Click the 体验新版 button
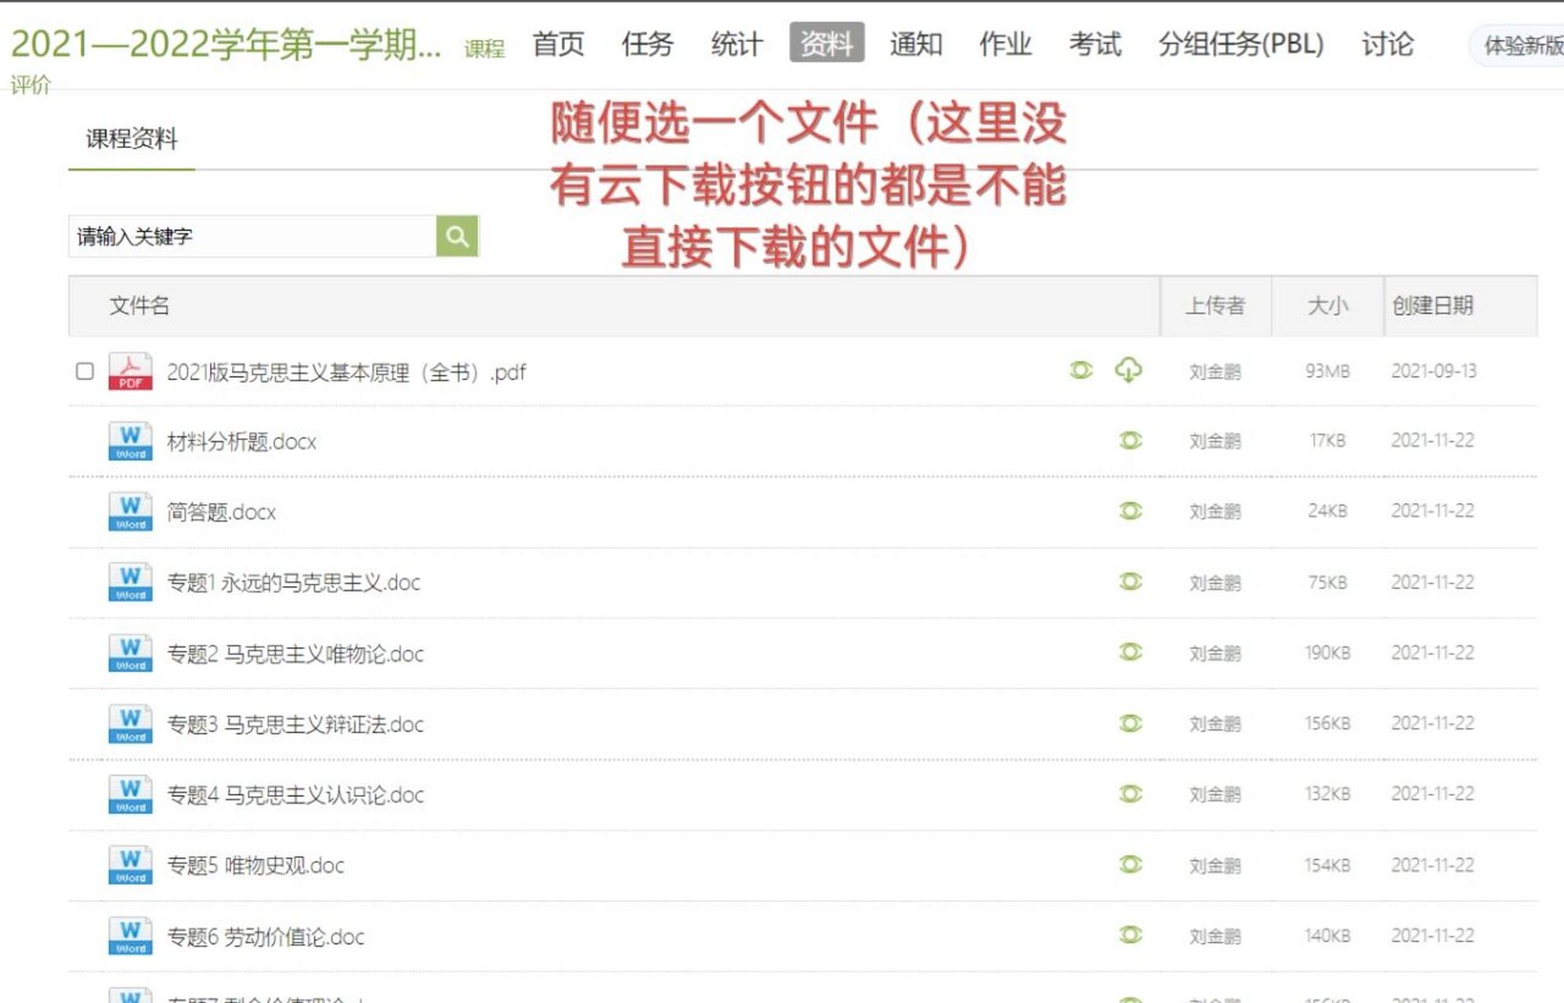1564x1003 pixels. pyautogui.click(x=1519, y=45)
